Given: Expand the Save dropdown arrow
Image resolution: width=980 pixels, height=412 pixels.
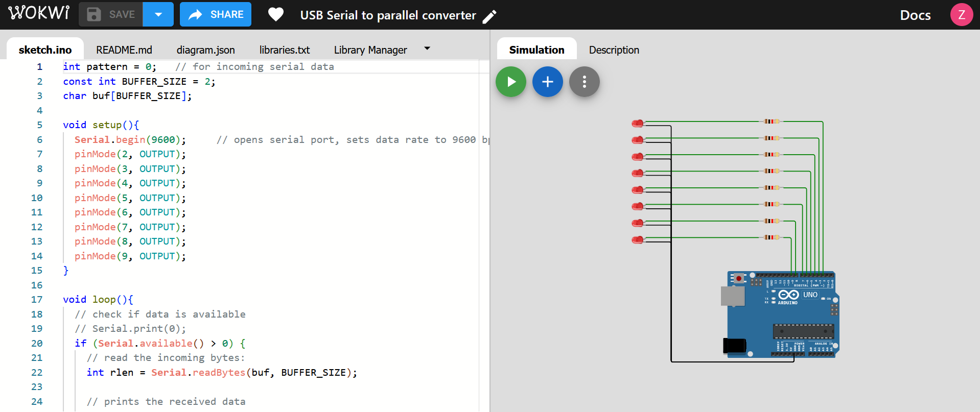Looking at the screenshot, I should point(158,14).
